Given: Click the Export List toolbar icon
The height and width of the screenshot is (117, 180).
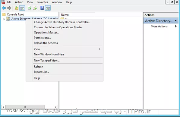Looking at the screenshot, I should (x=35, y=8).
